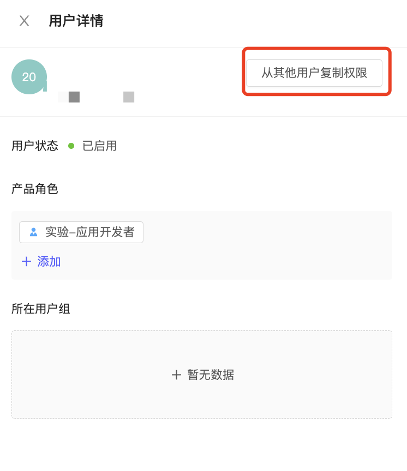
Task: Click the 从其他用户复制权限 button
Action: pyautogui.click(x=314, y=73)
